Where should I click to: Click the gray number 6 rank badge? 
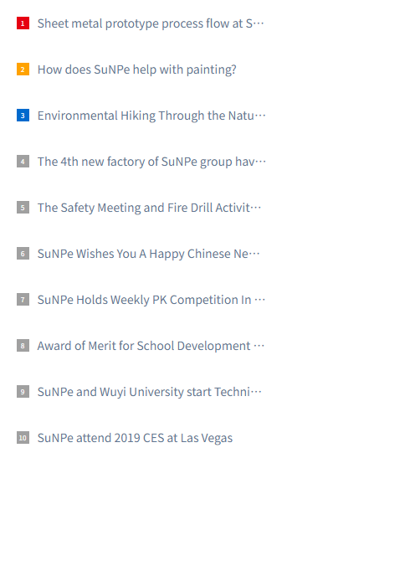[23, 254]
